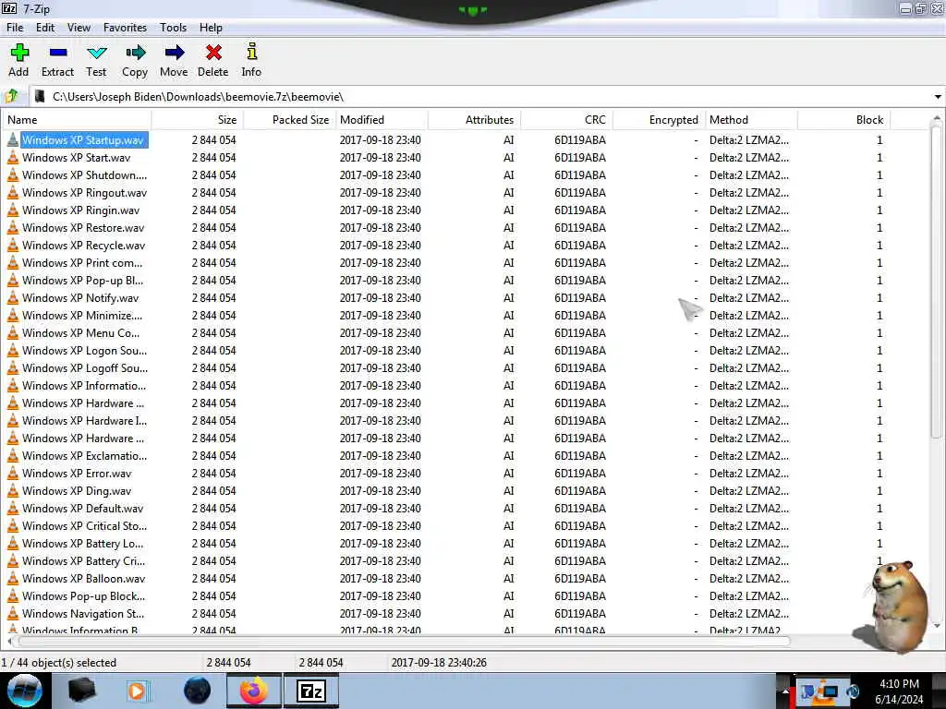Screen dimensions: 946x709
Task: Click VLC icon of Windows XP Ringout.wav
Action: [x=13, y=192]
